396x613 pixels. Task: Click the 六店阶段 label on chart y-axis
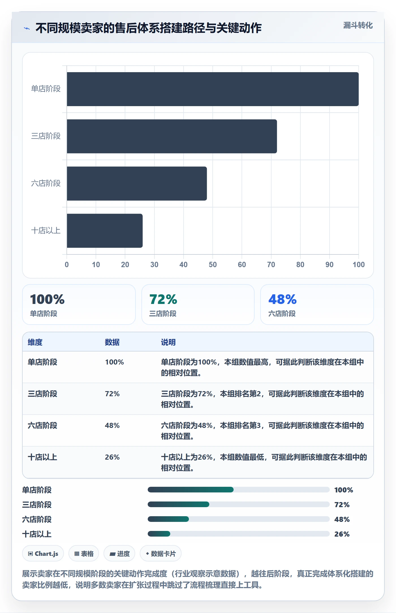click(x=46, y=183)
